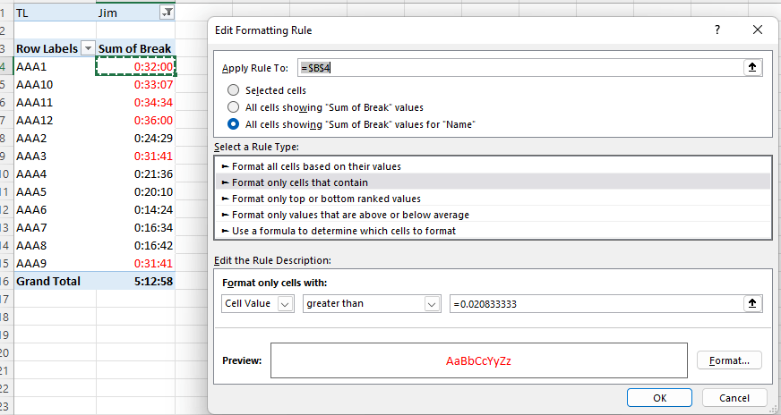Click the AAA3 row label

point(56,157)
